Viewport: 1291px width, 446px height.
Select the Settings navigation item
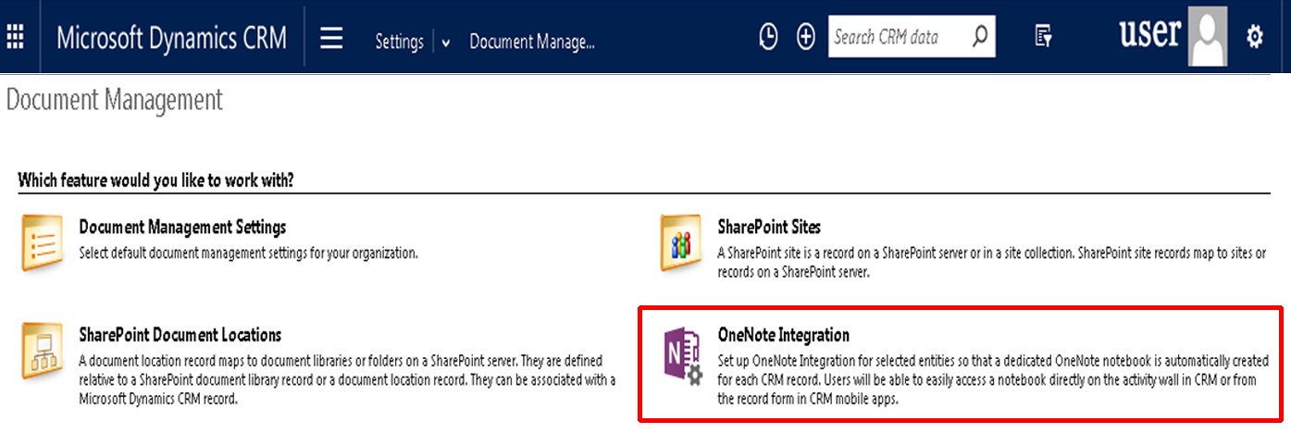coord(399,42)
